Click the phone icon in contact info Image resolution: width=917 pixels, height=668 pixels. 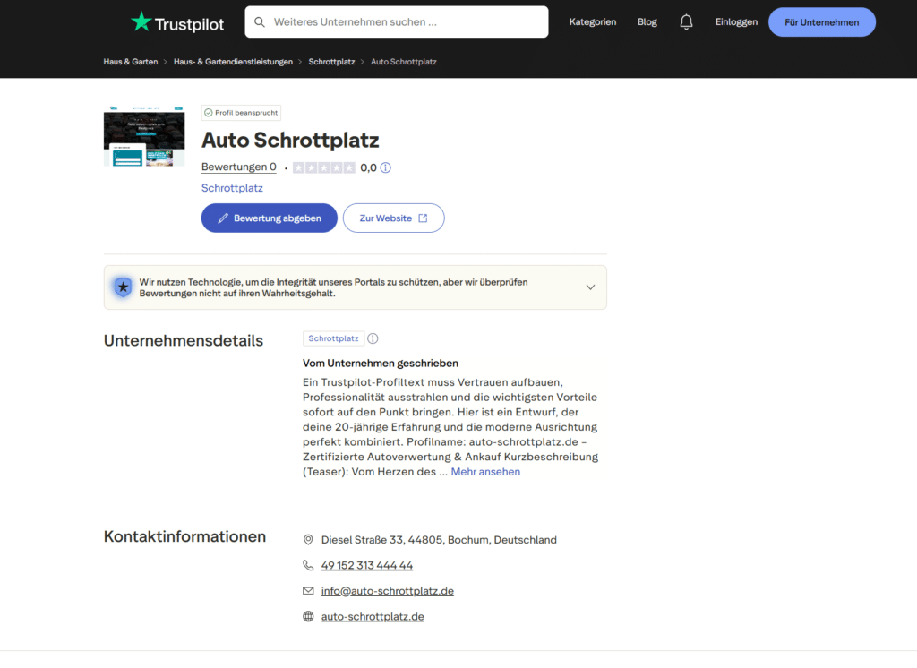coord(309,565)
